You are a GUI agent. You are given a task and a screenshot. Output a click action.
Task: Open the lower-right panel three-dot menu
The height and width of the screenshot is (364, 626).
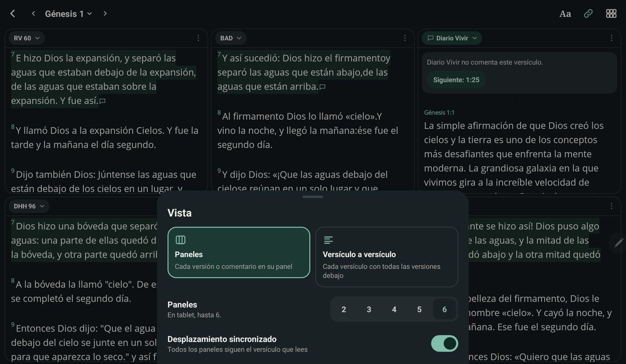[612, 206]
